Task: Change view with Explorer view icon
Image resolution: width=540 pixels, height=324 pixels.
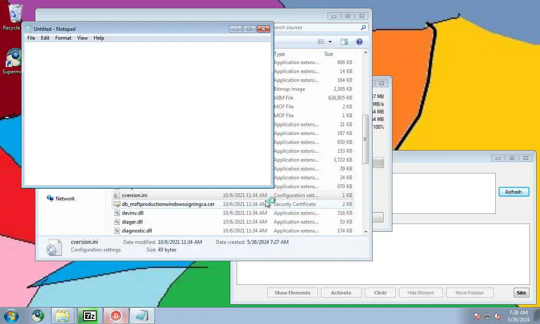Action: pyautogui.click(x=321, y=42)
